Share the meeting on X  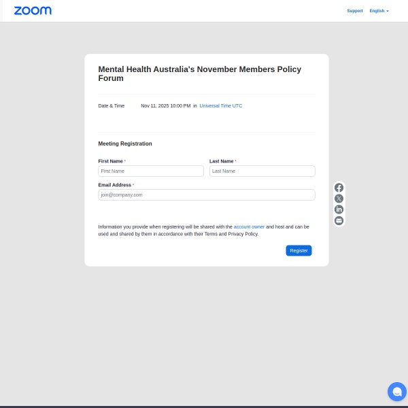[x=339, y=199]
